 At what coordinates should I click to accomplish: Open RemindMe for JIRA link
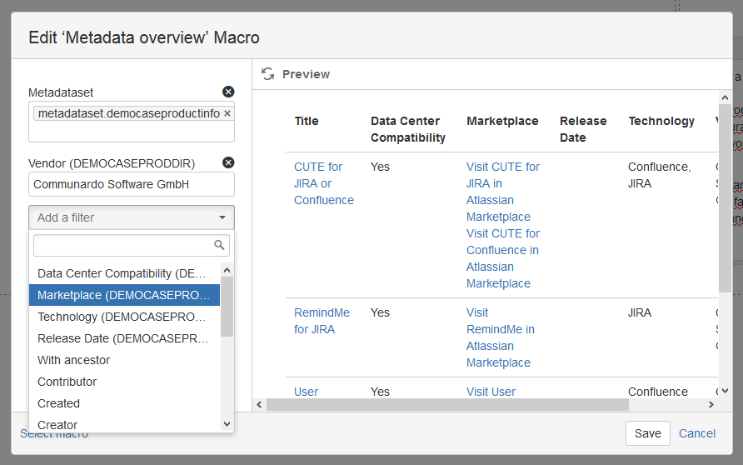[322, 321]
